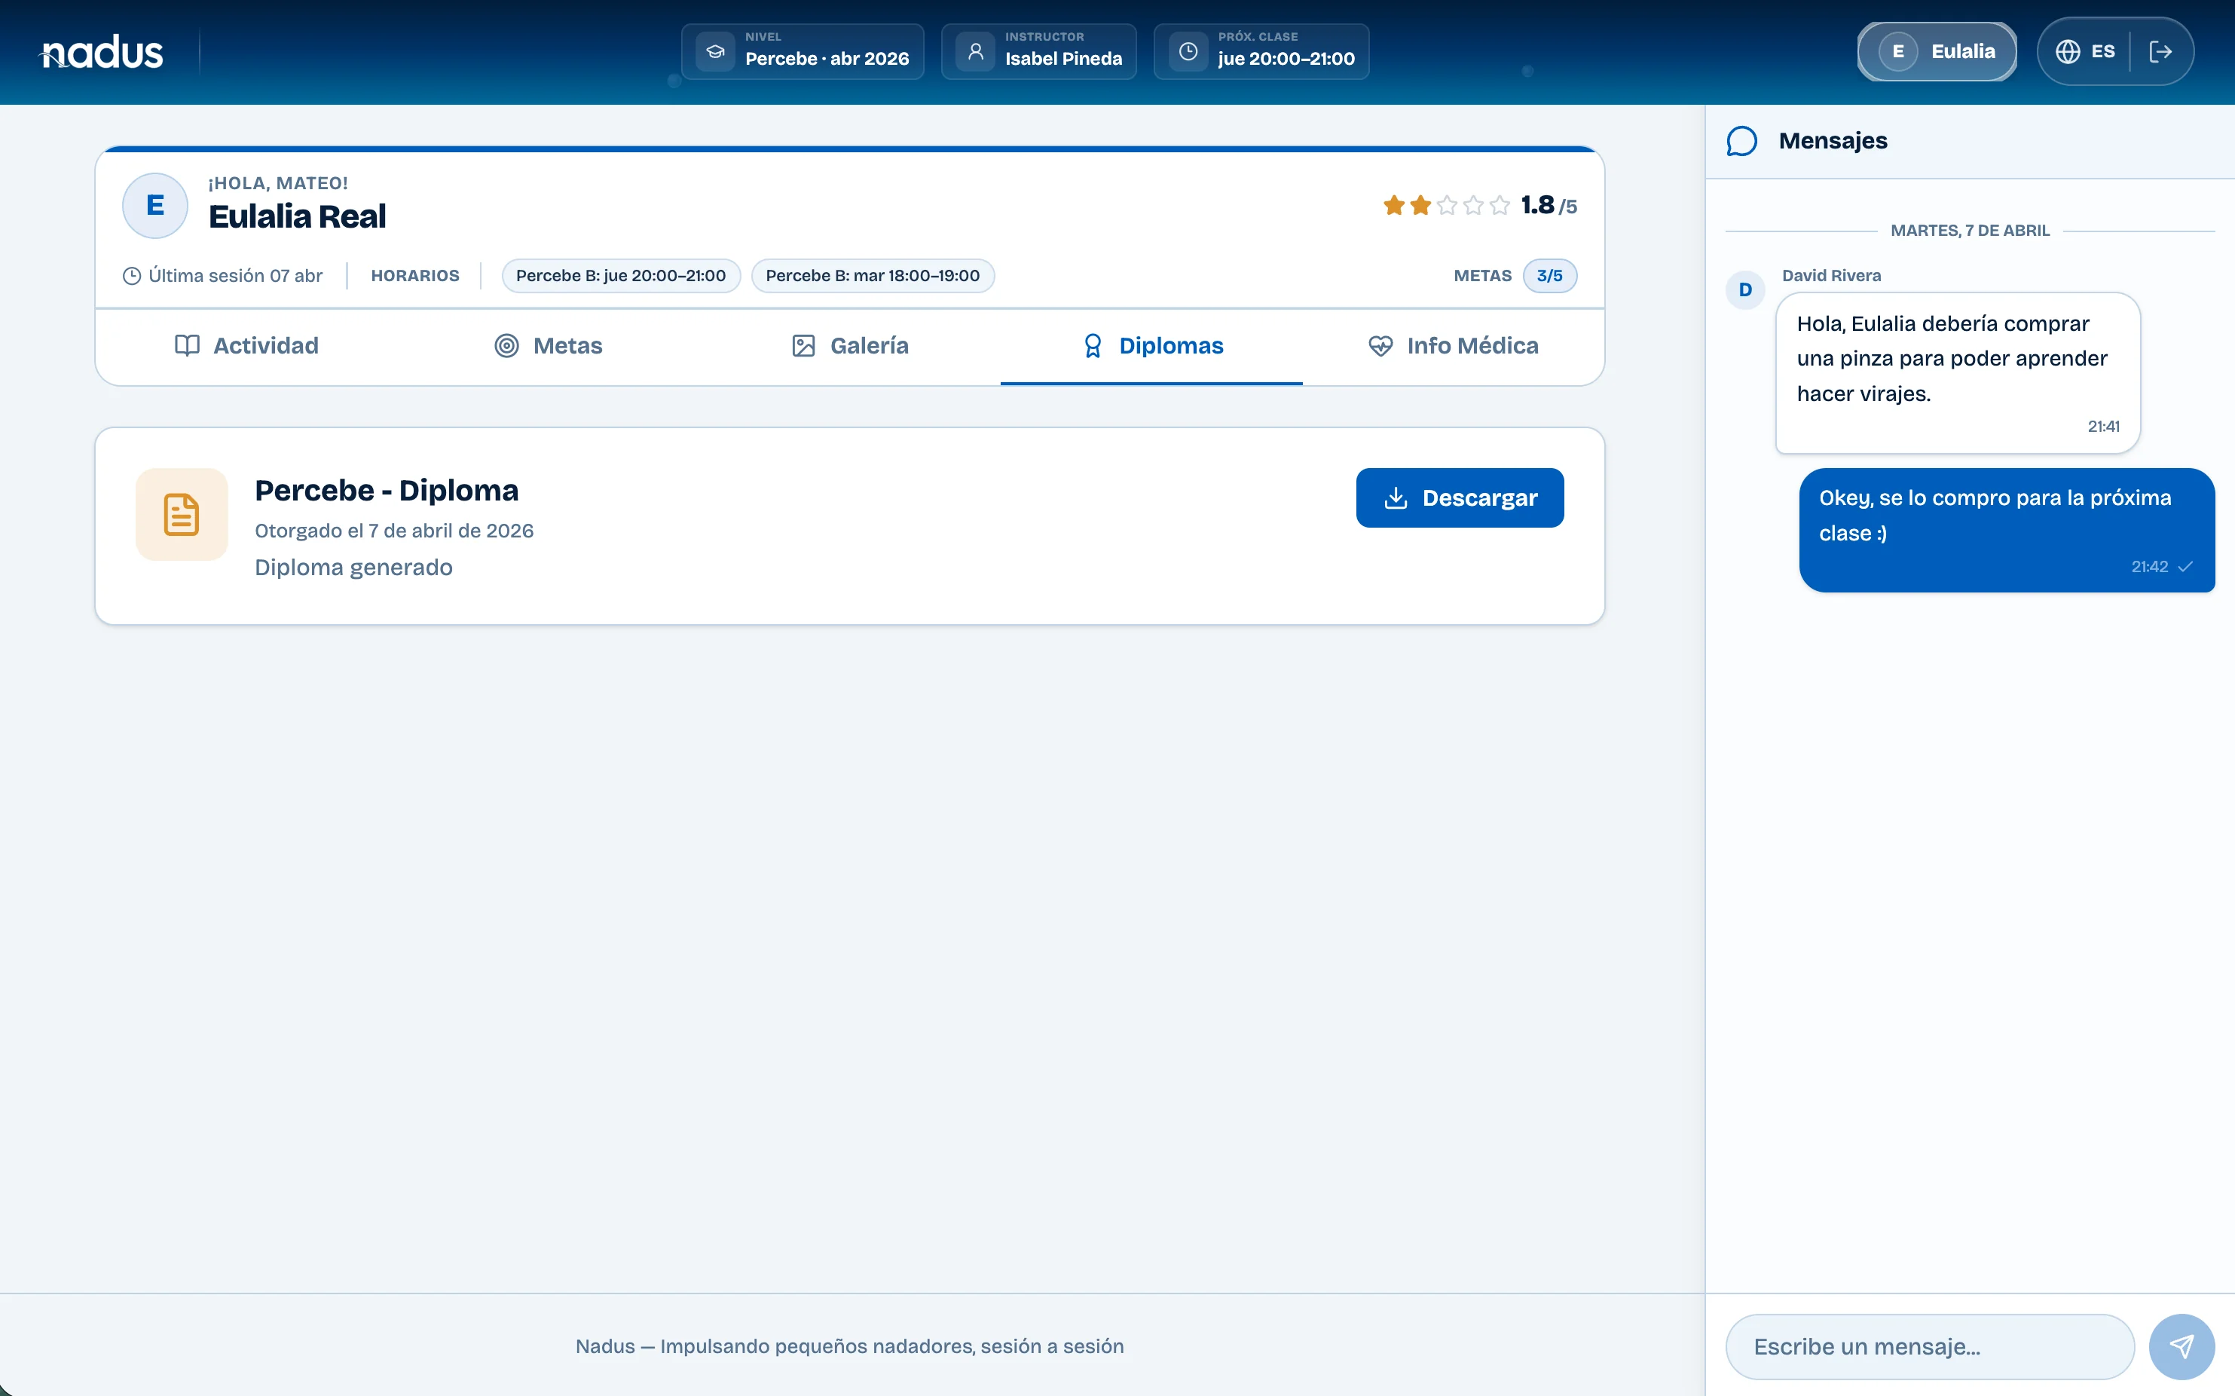Click the Percebe B jue 20:00–21:00 schedule chip
2235x1396 pixels.
coord(620,276)
